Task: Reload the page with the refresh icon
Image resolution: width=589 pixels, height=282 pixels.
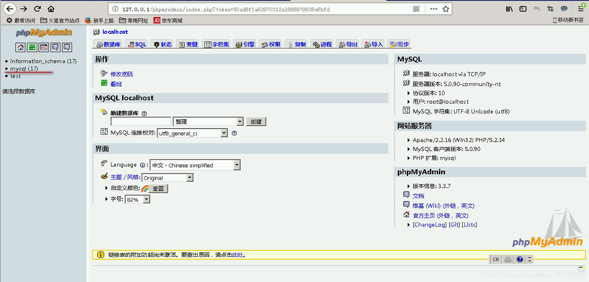Action: (x=37, y=9)
